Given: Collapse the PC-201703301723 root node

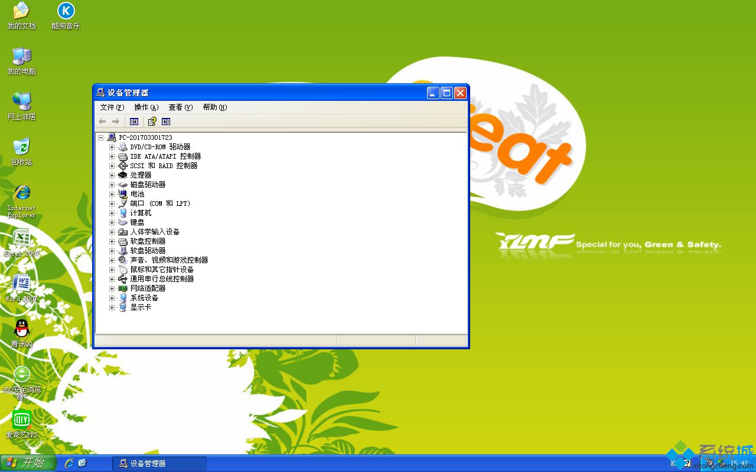Looking at the screenshot, I should click(101, 137).
